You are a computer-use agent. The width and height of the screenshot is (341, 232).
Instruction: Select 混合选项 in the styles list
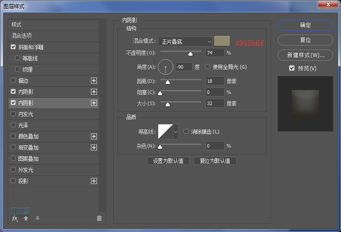(54, 36)
